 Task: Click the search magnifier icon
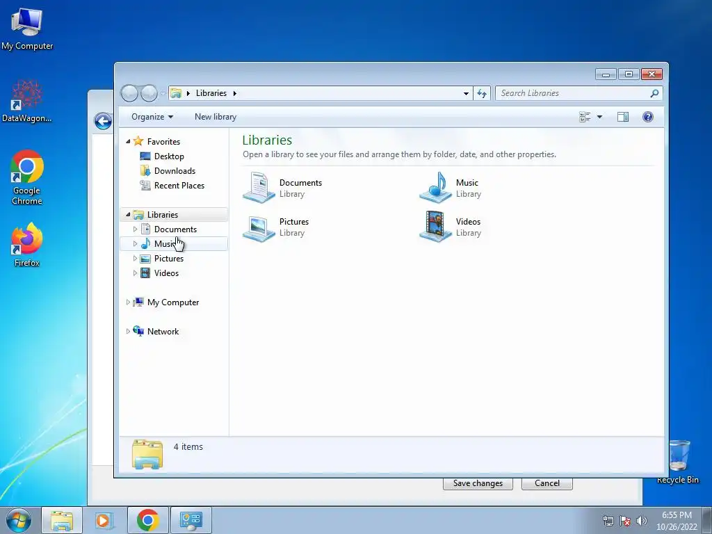654,93
